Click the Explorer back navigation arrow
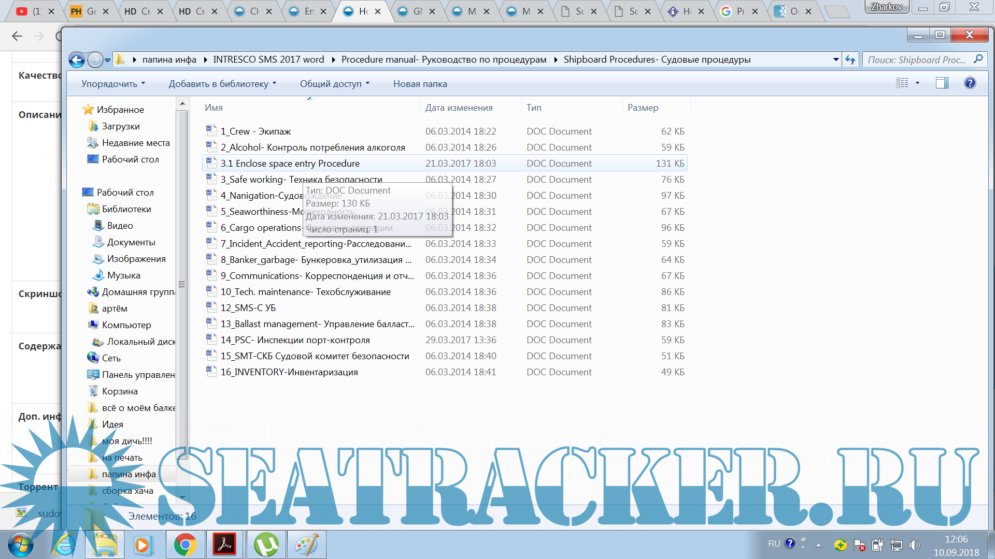The image size is (995, 559). [x=77, y=60]
